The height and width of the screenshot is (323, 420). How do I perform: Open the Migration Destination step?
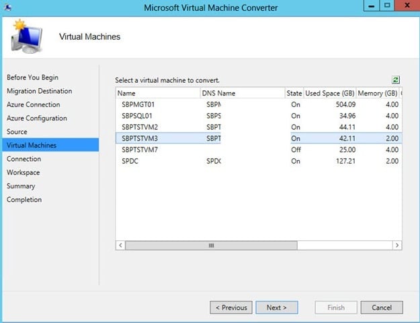(40, 92)
